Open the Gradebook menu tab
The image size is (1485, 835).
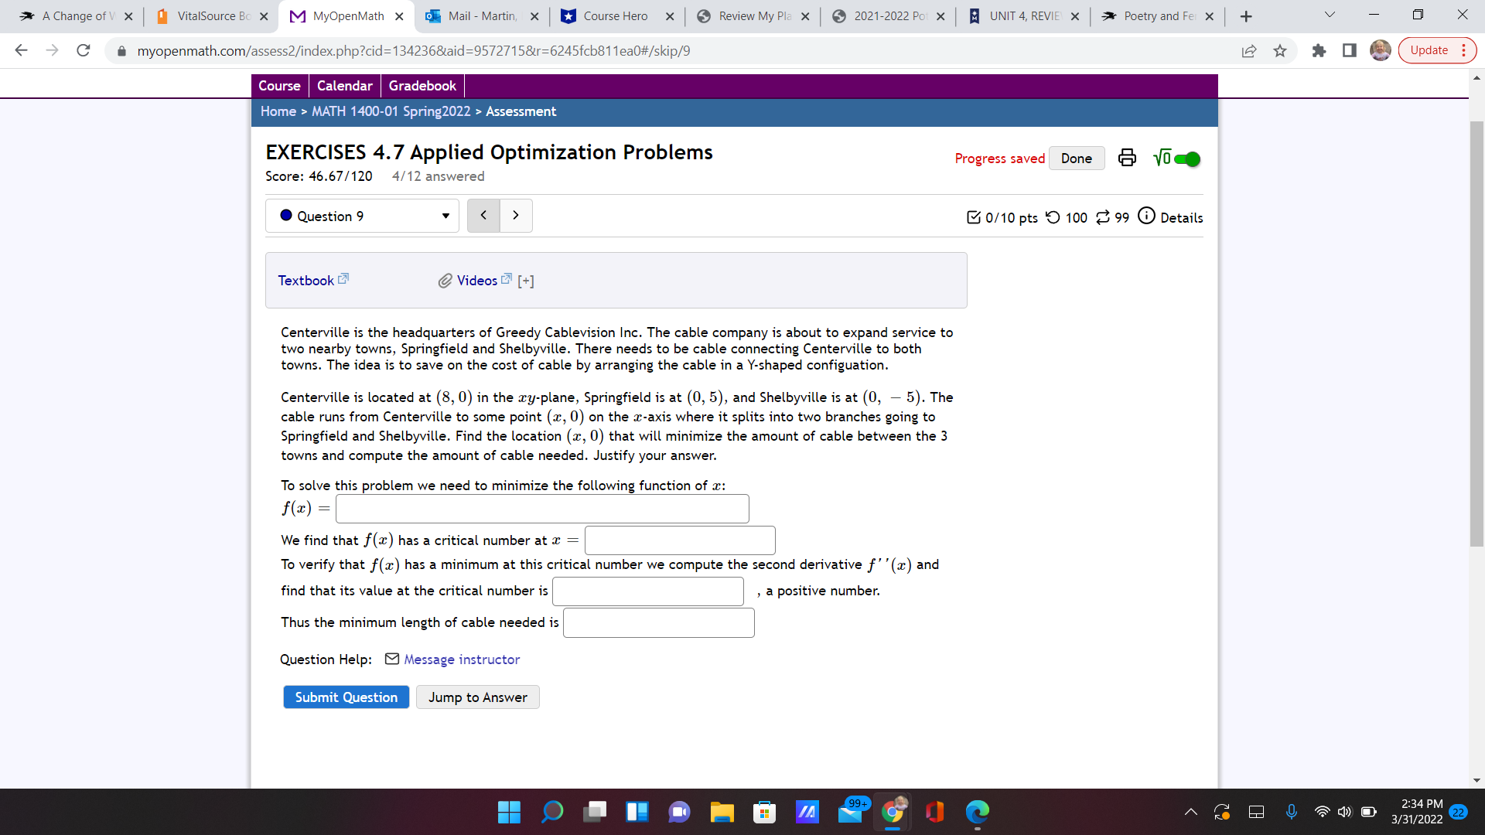pos(422,86)
